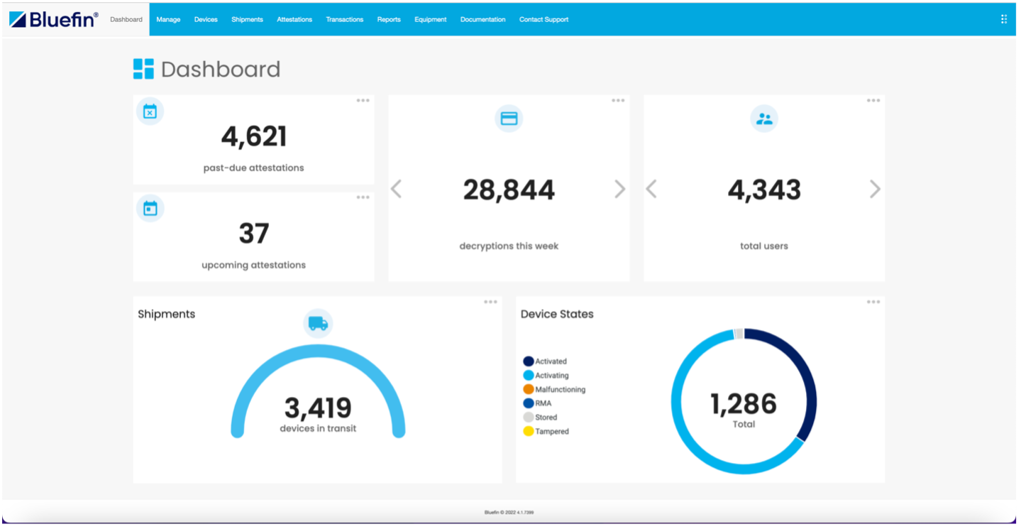This screenshot has width=1021, height=529.
Task: Click Contact Support in navigation
Action: pyautogui.click(x=543, y=19)
